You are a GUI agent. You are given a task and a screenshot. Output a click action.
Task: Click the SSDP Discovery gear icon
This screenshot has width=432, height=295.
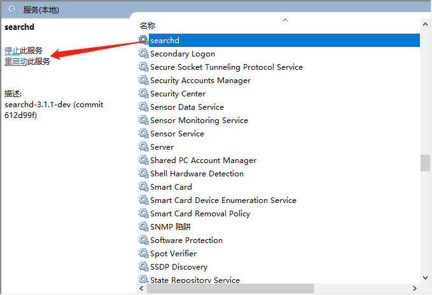144,267
